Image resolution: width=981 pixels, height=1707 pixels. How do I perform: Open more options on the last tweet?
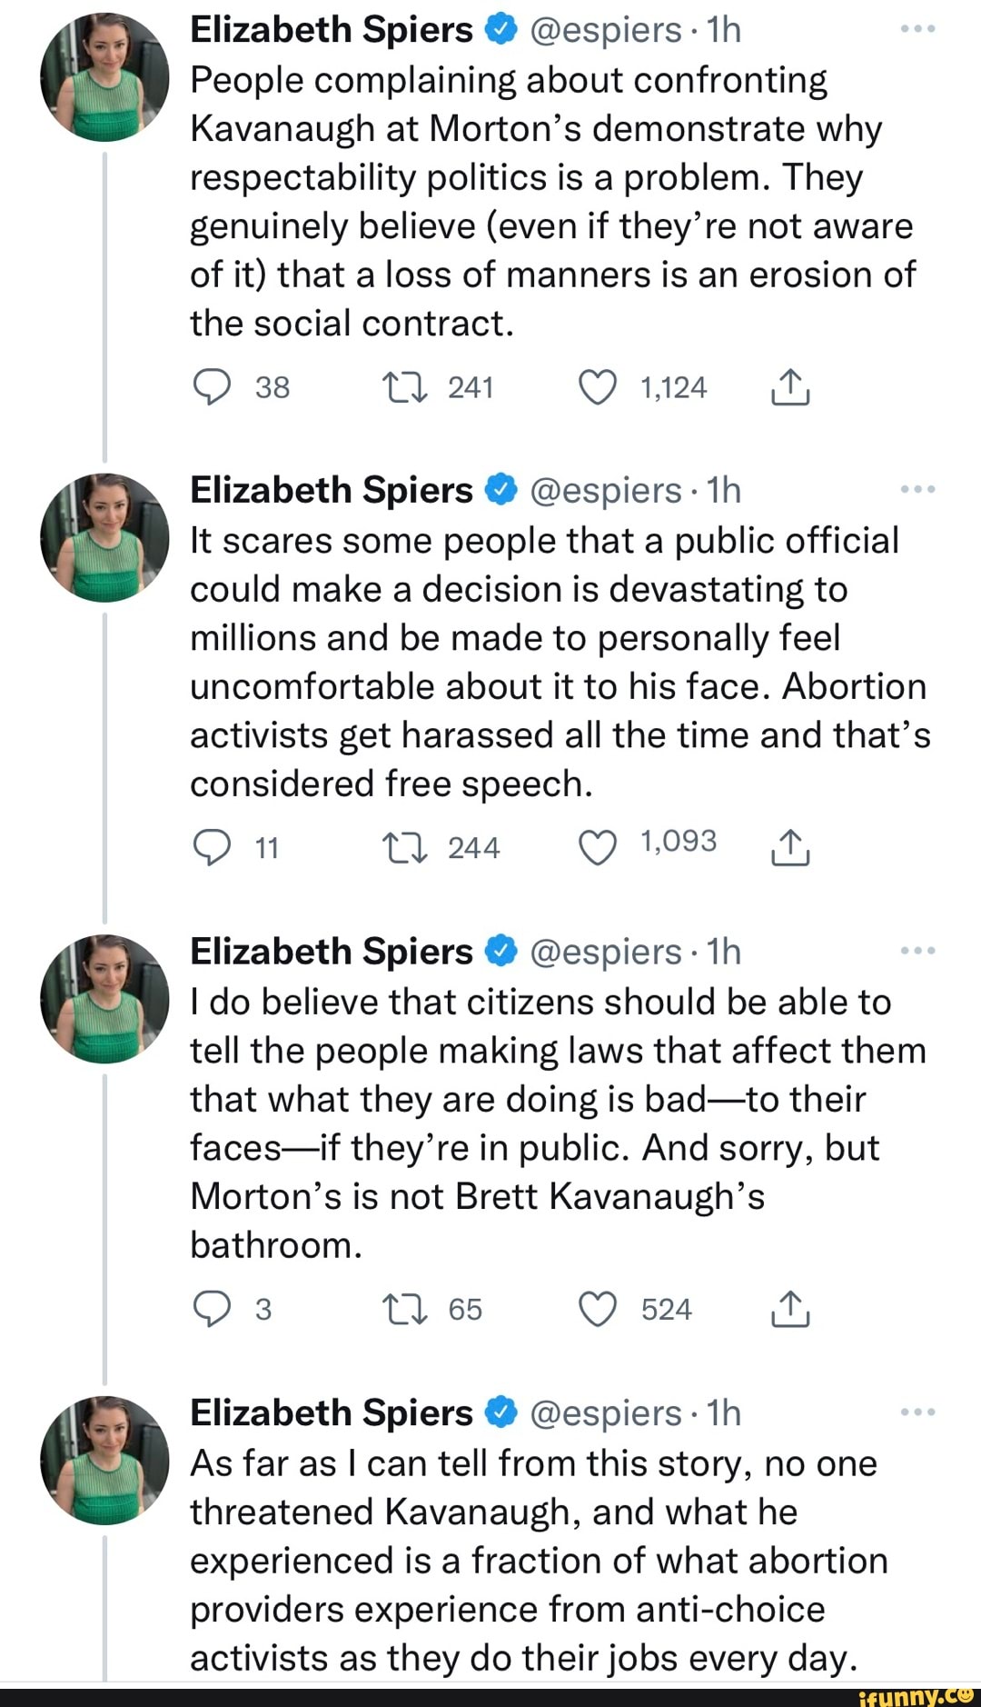coord(917,1413)
